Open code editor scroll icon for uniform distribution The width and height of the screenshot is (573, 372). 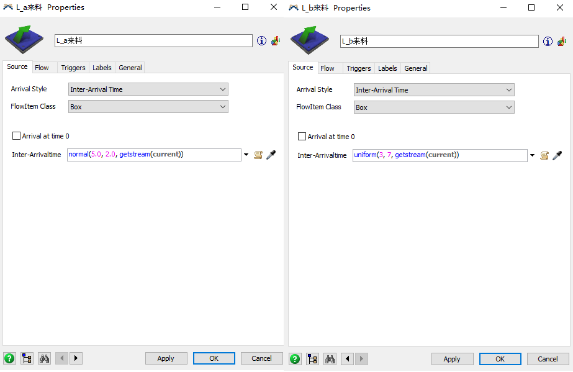point(544,156)
